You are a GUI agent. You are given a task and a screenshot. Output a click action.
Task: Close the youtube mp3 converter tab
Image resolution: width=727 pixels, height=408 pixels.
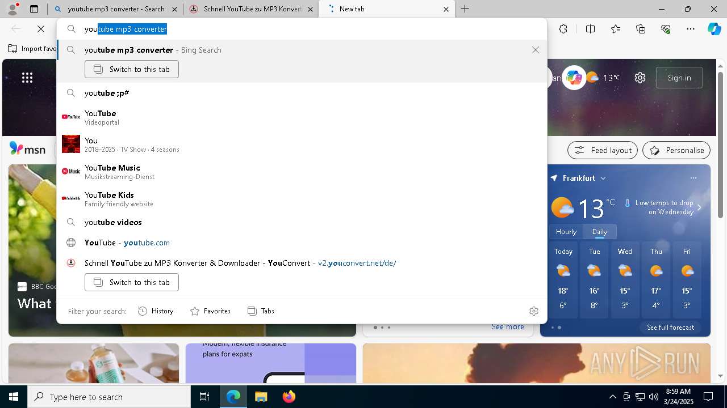point(174,9)
